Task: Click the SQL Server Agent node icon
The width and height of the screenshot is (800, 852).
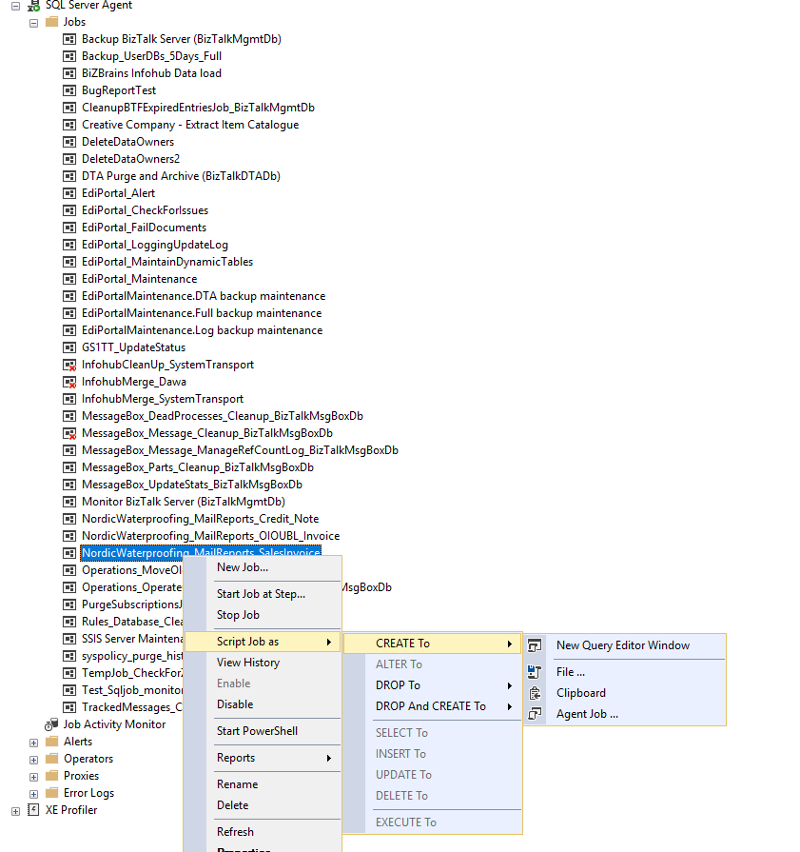Action: (x=33, y=6)
